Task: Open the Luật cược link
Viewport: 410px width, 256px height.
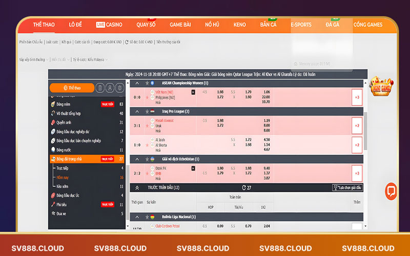Action: (52, 42)
